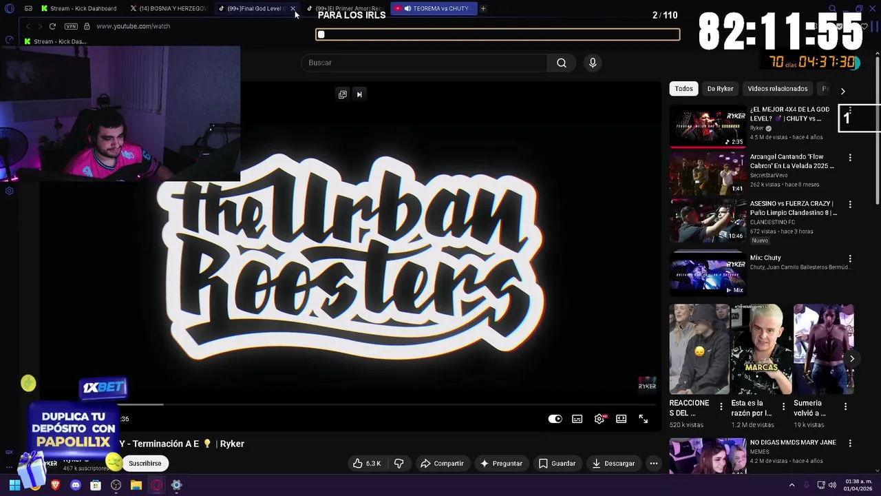This screenshot has width=881, height=496.
Task: Save video with Guardar button
Action: point(557,464)
